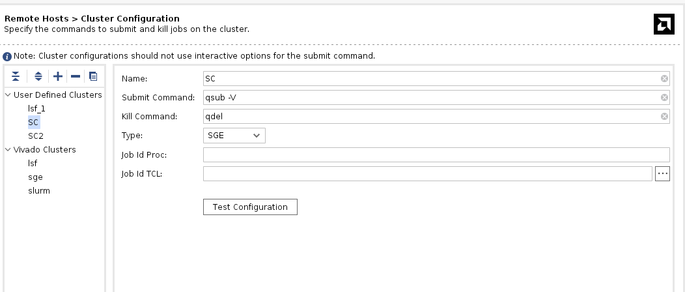Clear the Name field using its X icon

tap(664, 79)
